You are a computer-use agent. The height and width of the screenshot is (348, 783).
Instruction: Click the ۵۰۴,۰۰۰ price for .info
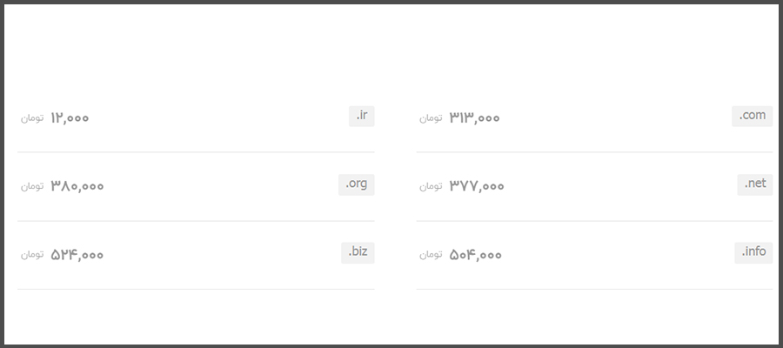pos(475,255)
